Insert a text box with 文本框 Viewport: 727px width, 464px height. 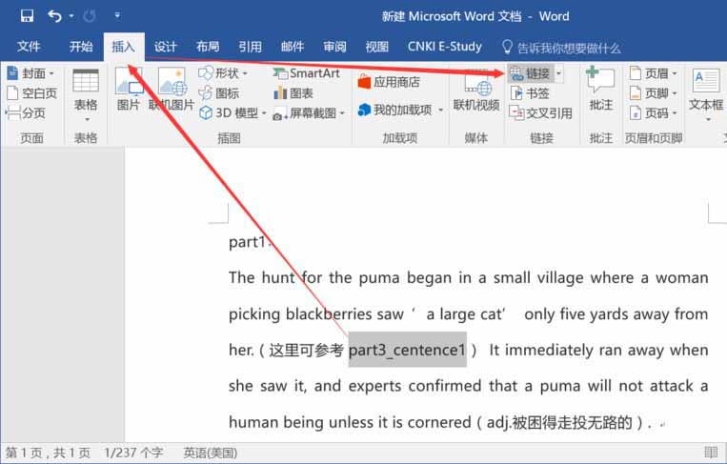click(706, 95)
